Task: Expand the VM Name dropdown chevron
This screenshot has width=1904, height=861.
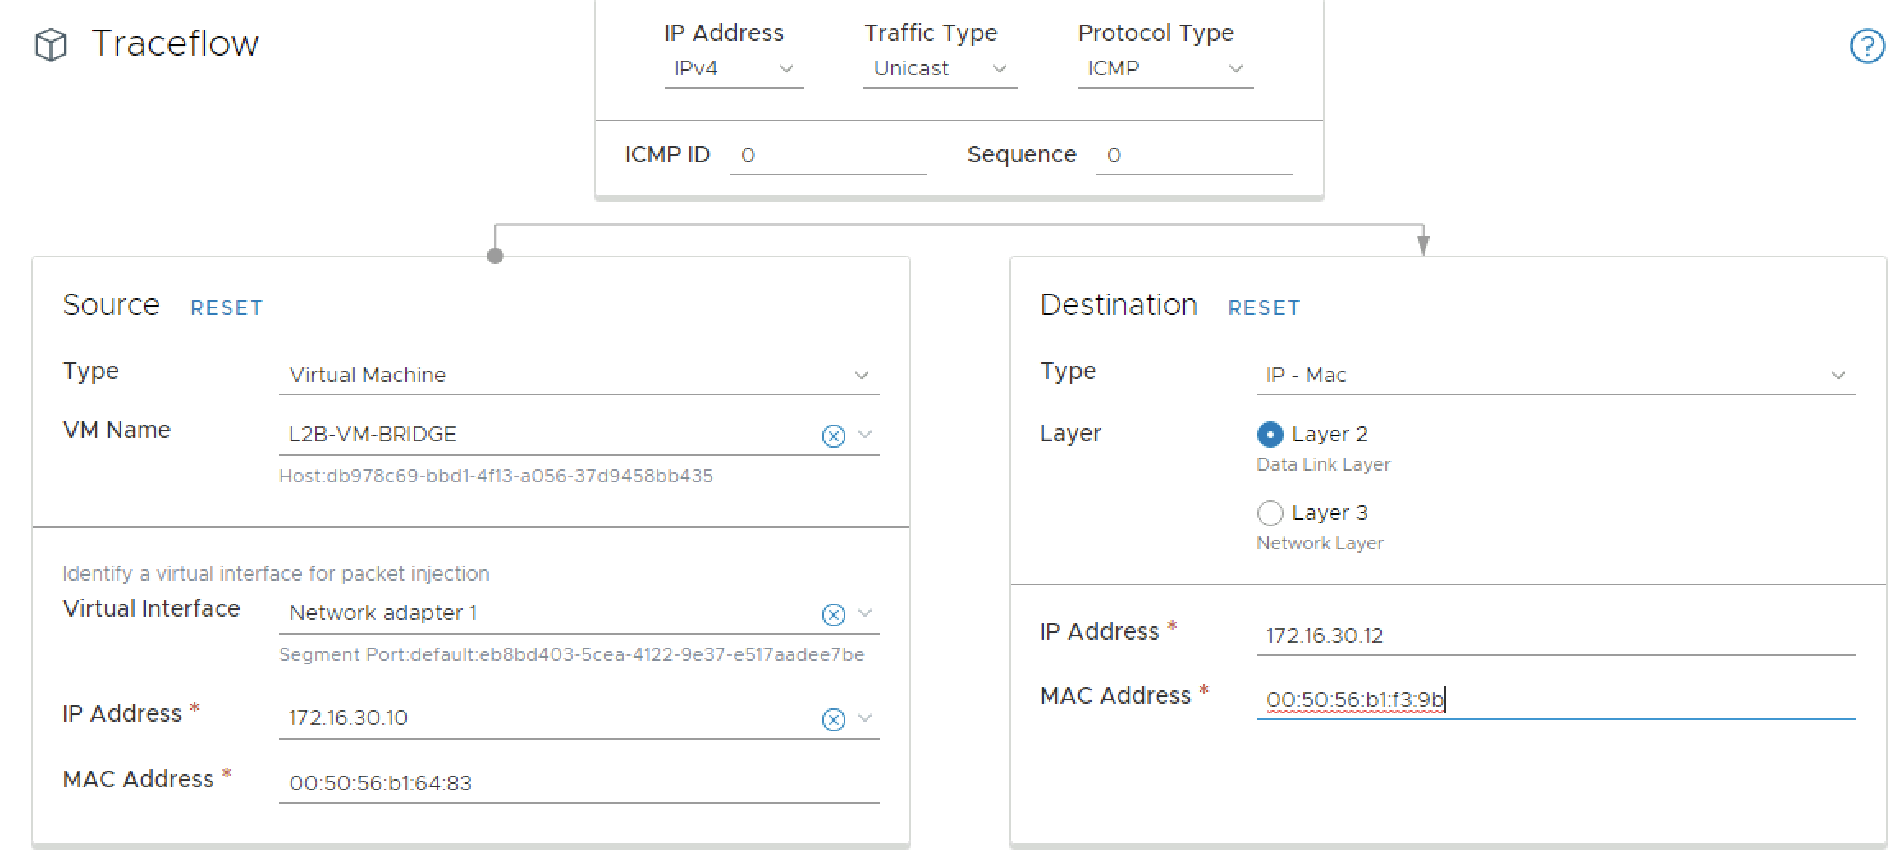Action: [865, 435]
